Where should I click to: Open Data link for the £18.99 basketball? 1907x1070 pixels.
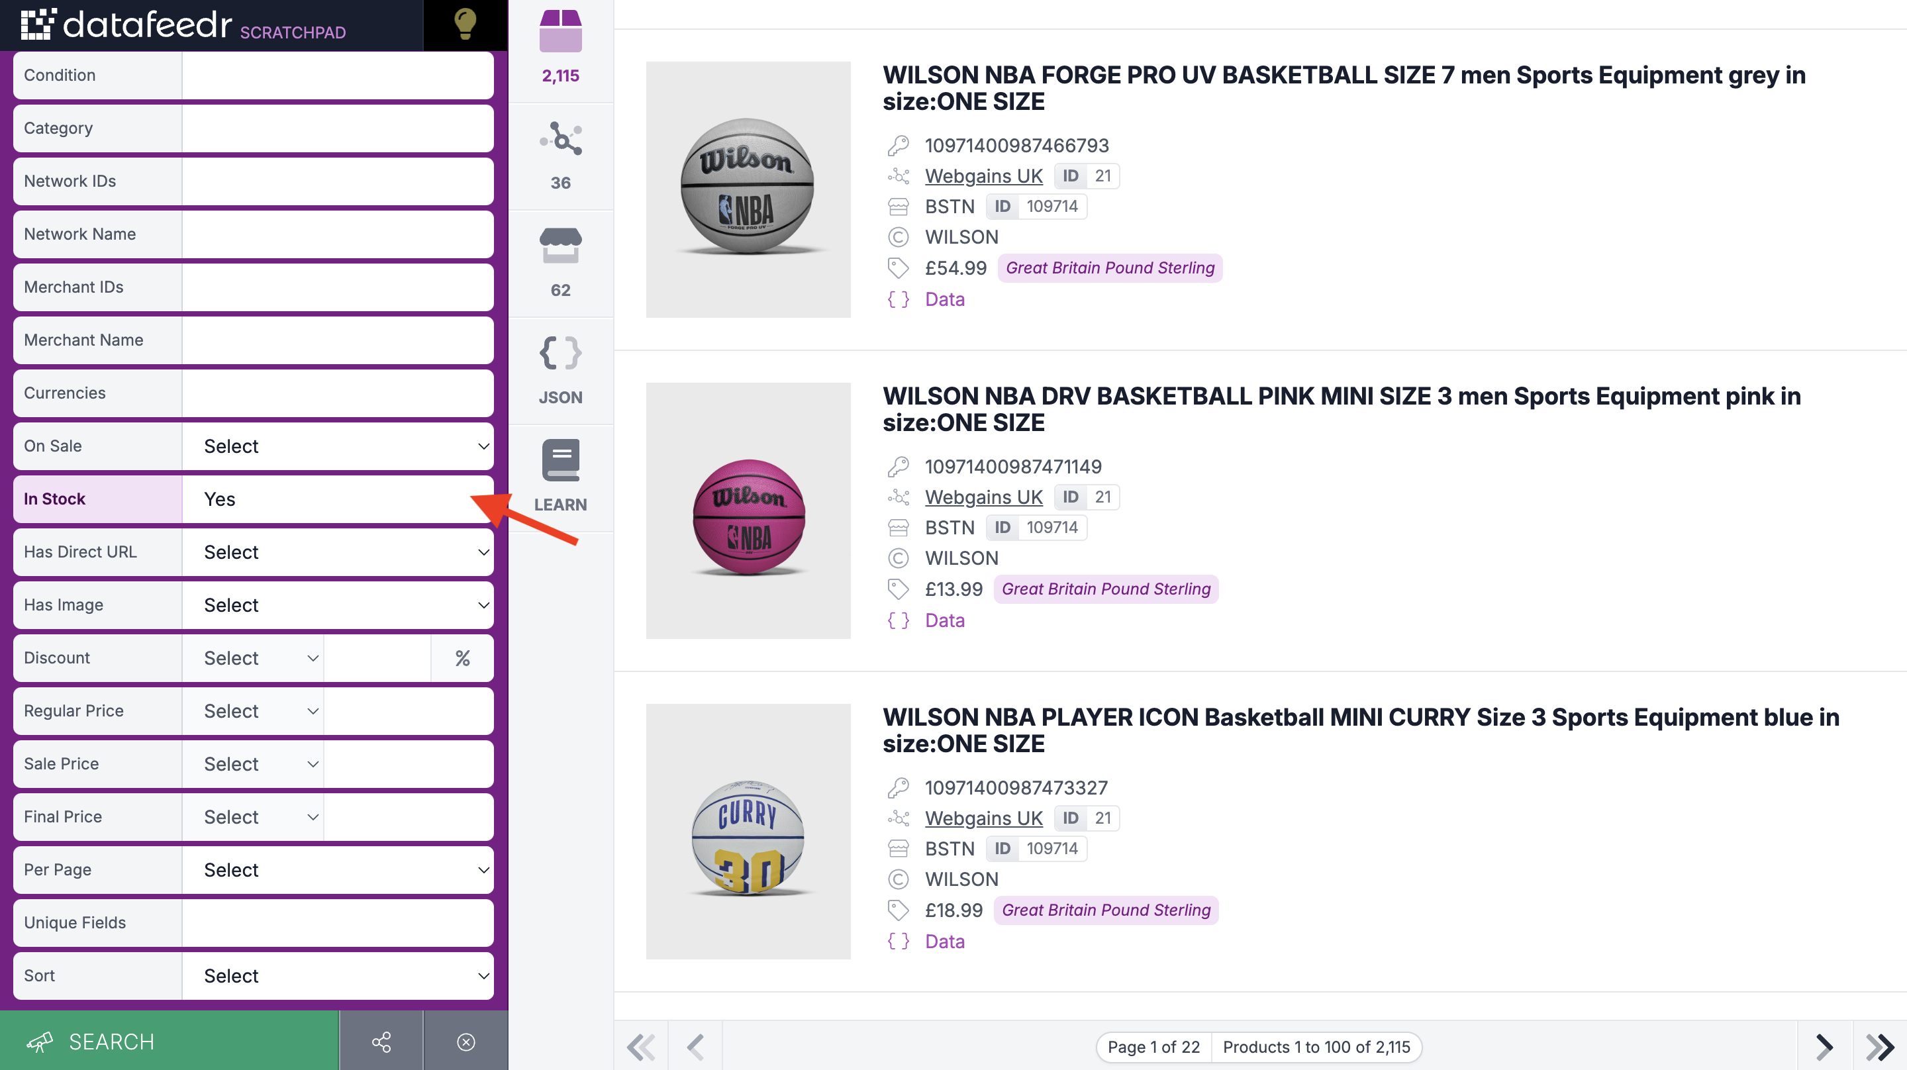(945, 941)
